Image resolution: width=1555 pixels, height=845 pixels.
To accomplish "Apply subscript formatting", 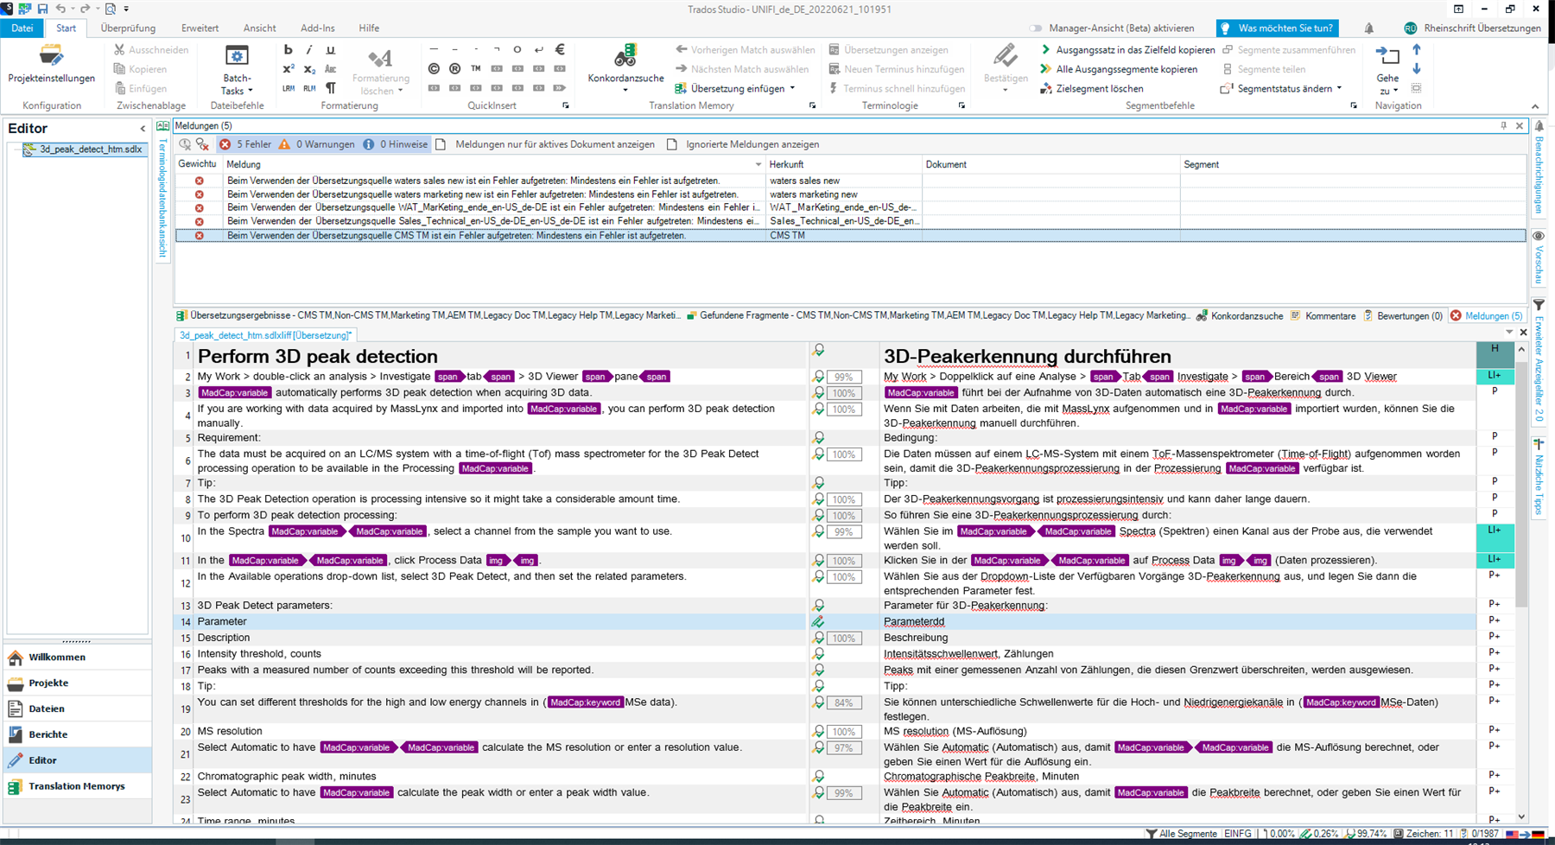I will tap(309, 69).
